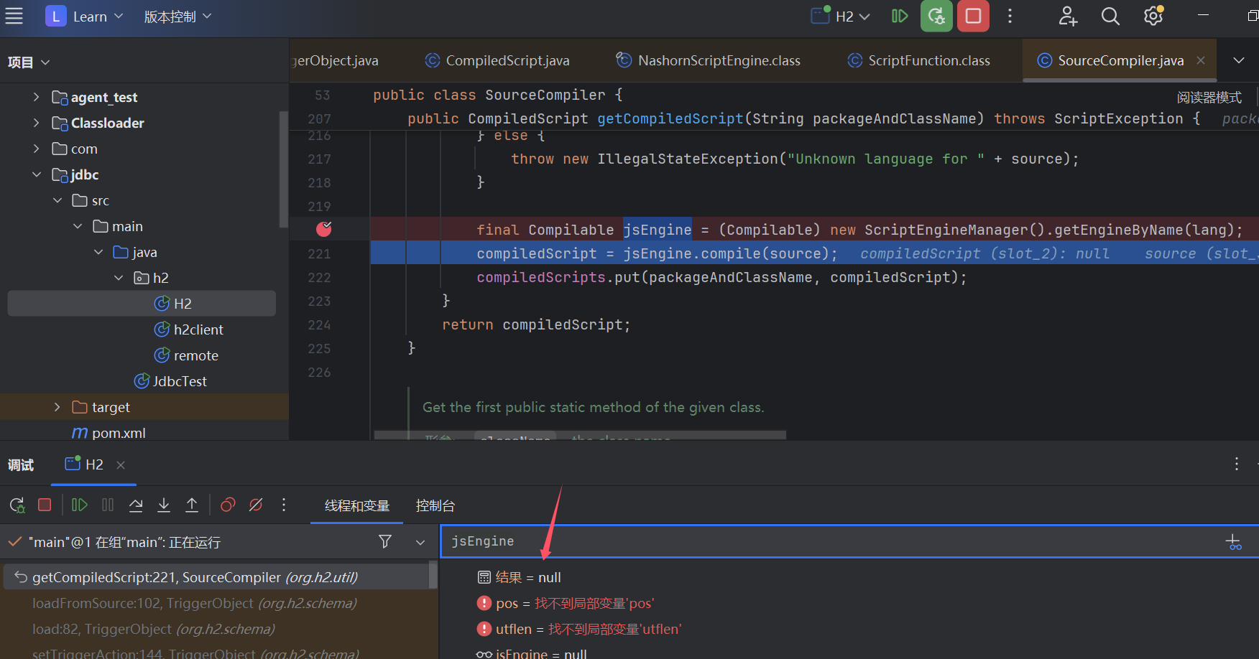Click the Stop icon in debug toolbar

point(45,505)
